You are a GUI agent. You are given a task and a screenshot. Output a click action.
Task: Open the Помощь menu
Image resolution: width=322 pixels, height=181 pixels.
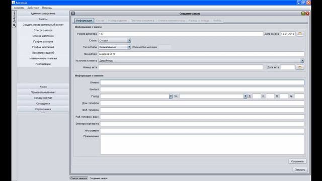pyautogui.click(x=47, y=8)
